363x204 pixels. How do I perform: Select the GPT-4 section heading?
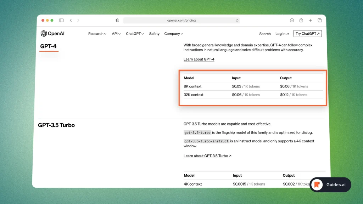[x=48, y=46]
